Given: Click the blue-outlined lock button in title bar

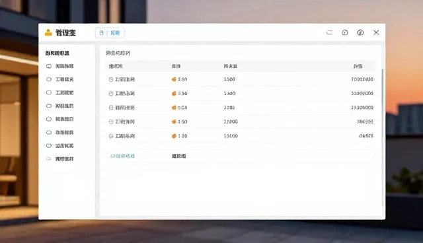Looking at the screenshot, I should 110,32.
